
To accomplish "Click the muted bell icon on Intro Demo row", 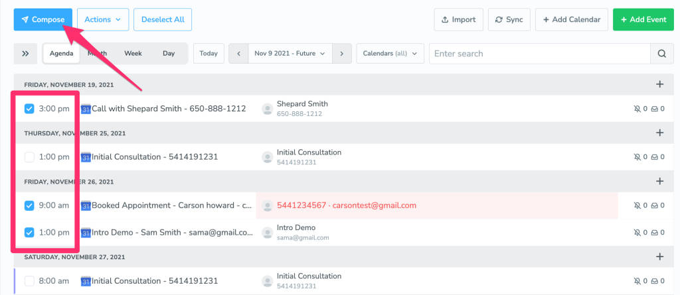I will point(637,233).
